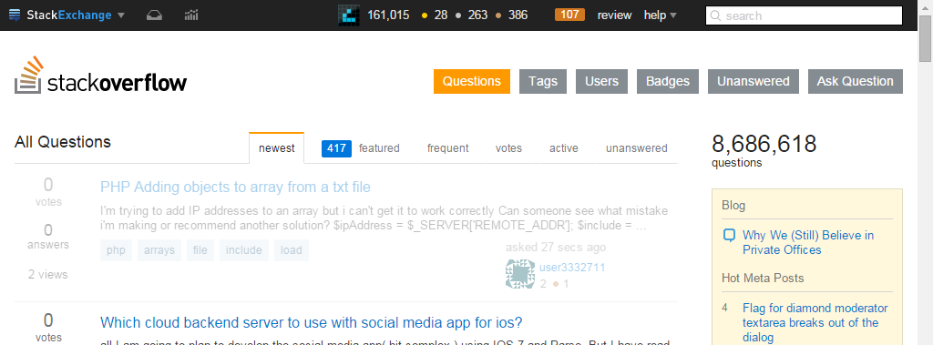Select the newest tab
The image size is (933, 345).
pyautogui.click(x=277, y=148)
